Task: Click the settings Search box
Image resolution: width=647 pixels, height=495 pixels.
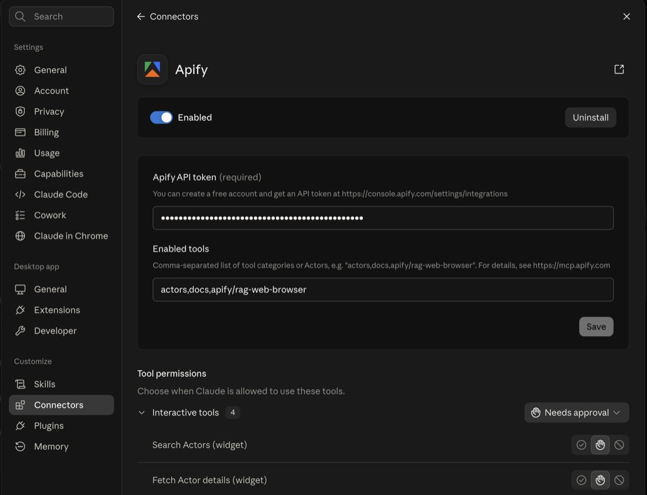Action: [x=62, y=16]
